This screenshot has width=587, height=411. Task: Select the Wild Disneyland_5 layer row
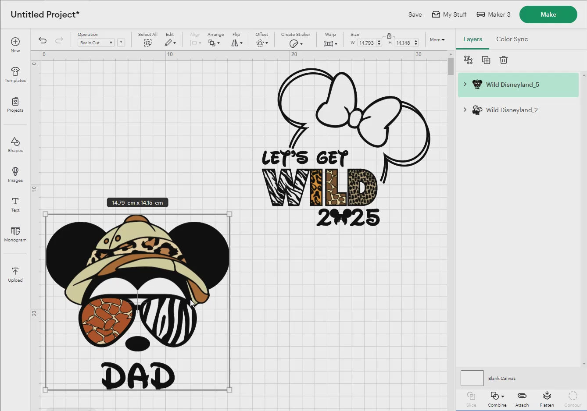[518, 85]
